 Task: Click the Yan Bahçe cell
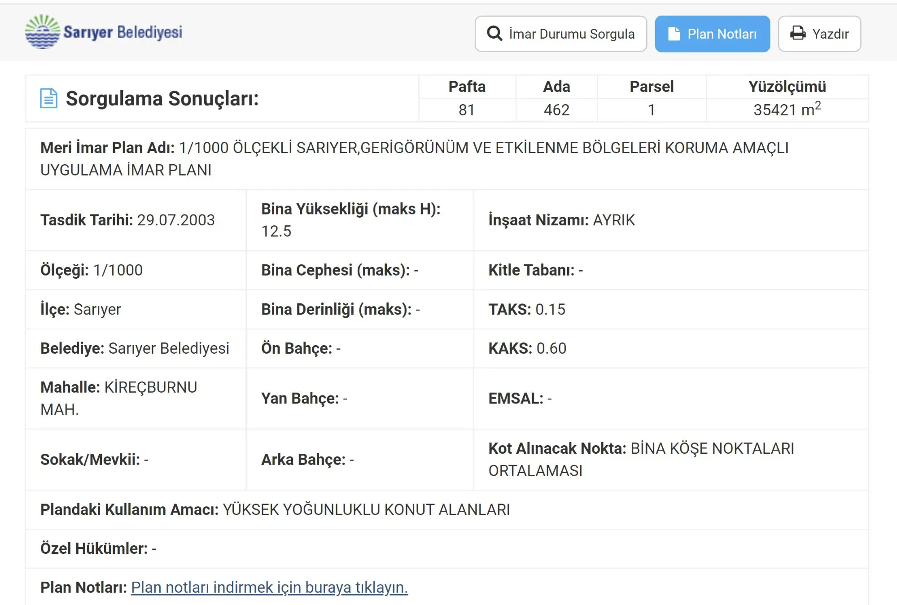(x=360, y=399)
